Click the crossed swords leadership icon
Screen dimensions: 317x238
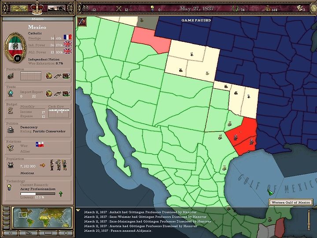coord(119,8)
